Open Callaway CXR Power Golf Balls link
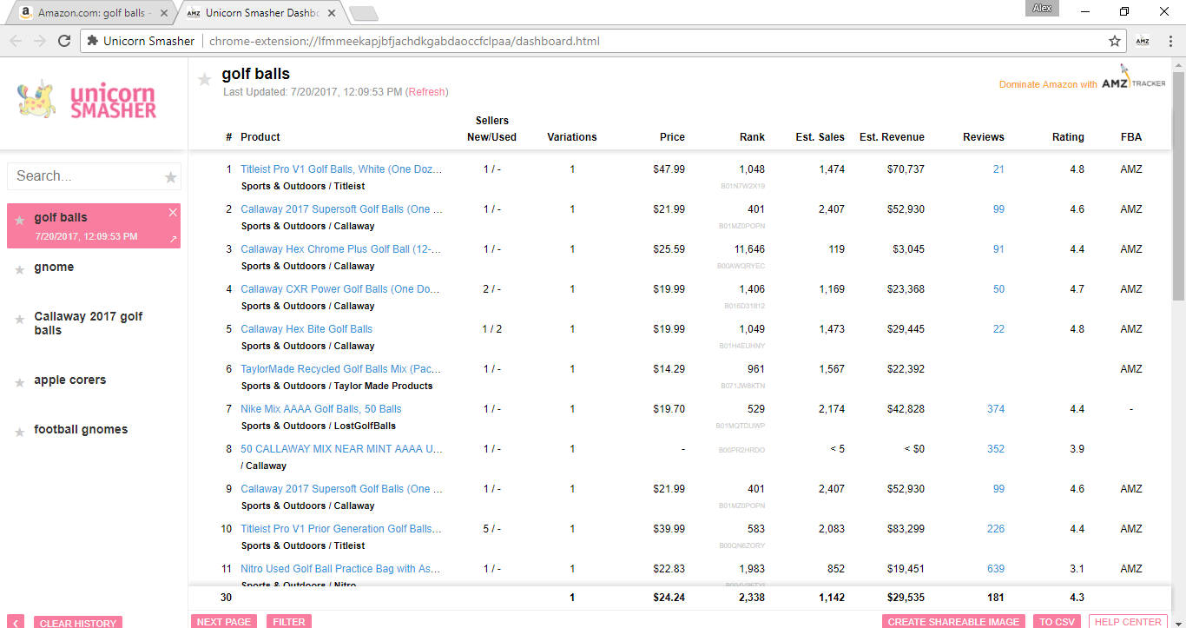 340,289
